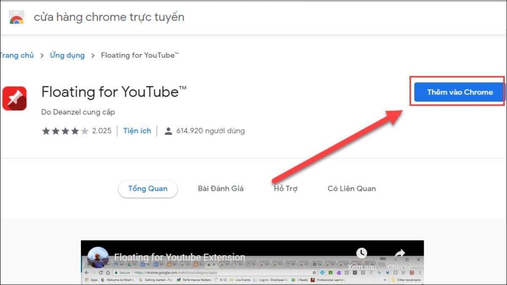Switch to the Có Liên Quan tab

(x=352, y=189)
